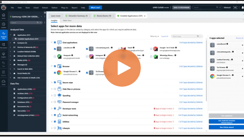Click the What's new button
This screenshot has height=137, width=244.
tap(95, 8)
